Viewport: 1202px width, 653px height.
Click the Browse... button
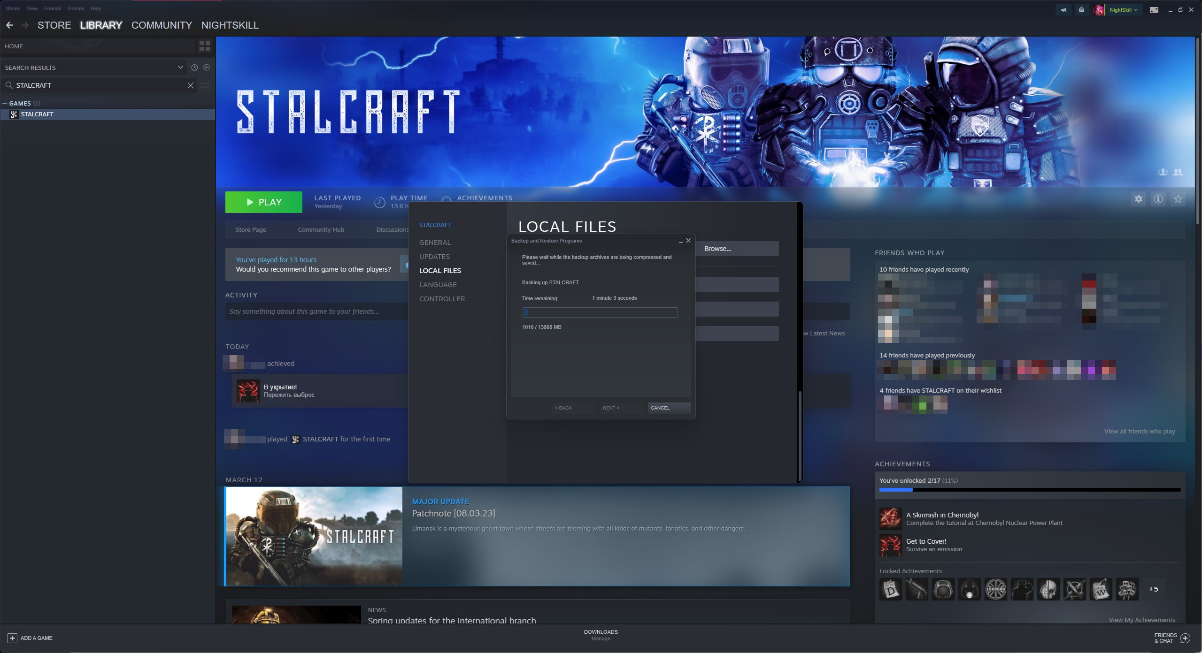coord(737,249)
